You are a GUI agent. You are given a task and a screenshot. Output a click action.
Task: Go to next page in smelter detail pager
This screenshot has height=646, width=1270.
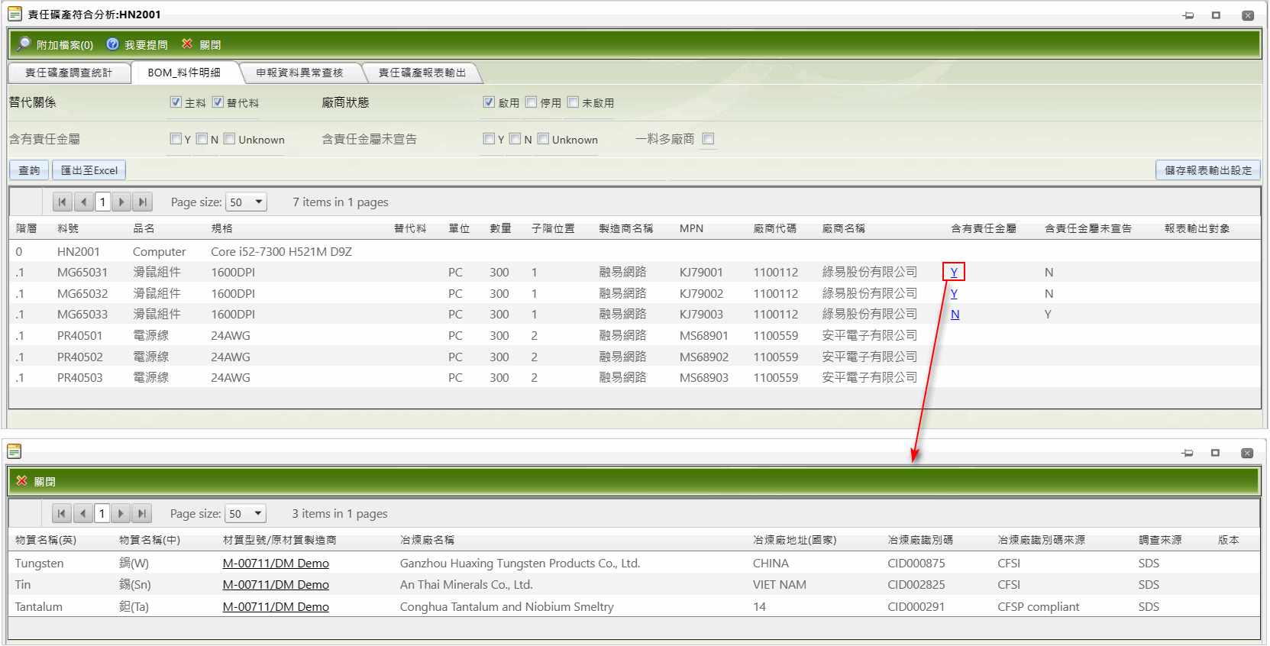121,514
